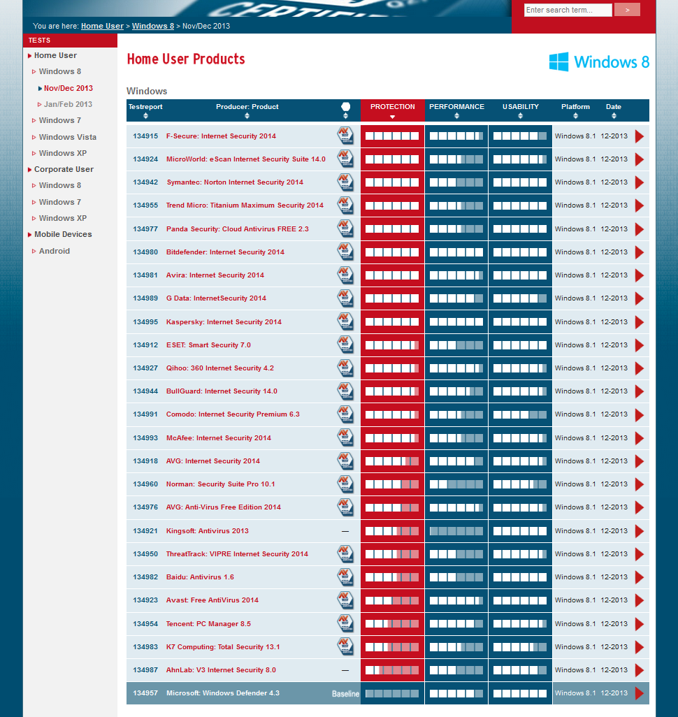The height and width of the screenshot is (717, 678).
Task: Click red arrow for AhnLab row
Action: click(x=639, y=670)
